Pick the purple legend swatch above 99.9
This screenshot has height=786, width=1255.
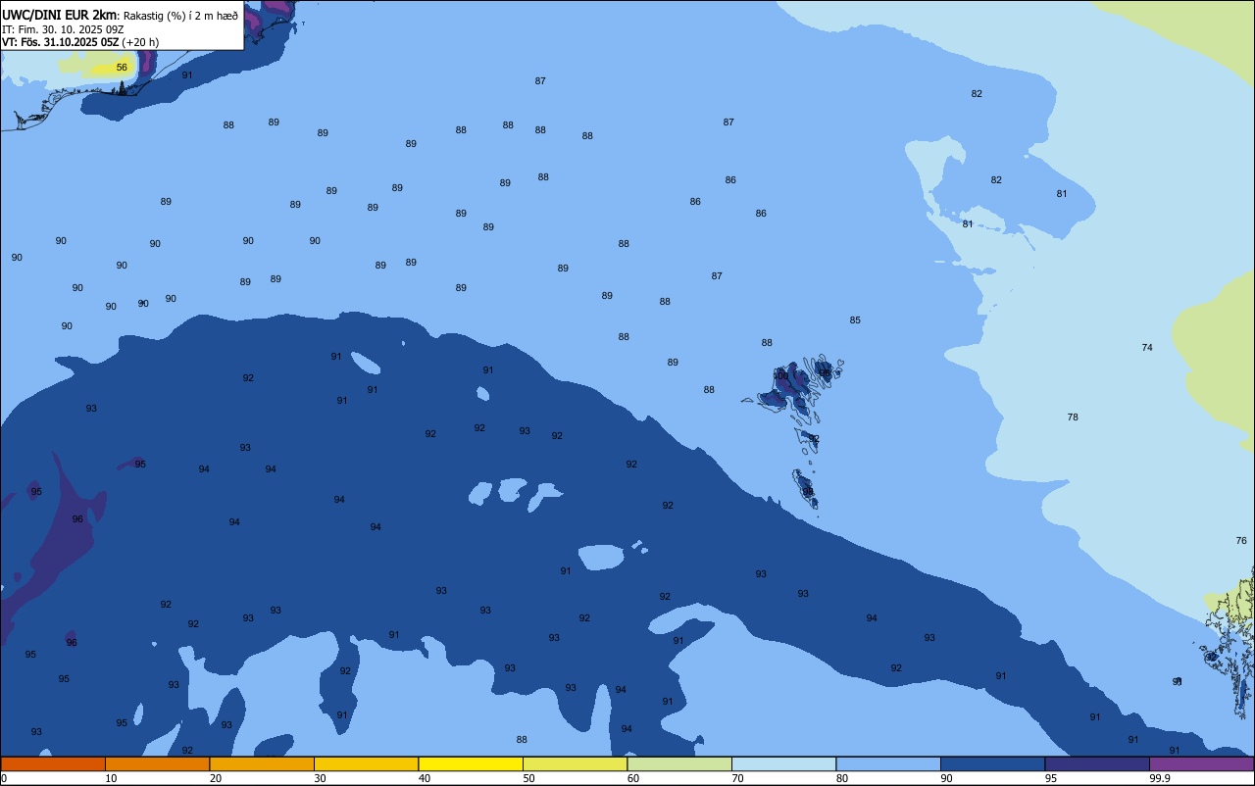click(1201, 763)
